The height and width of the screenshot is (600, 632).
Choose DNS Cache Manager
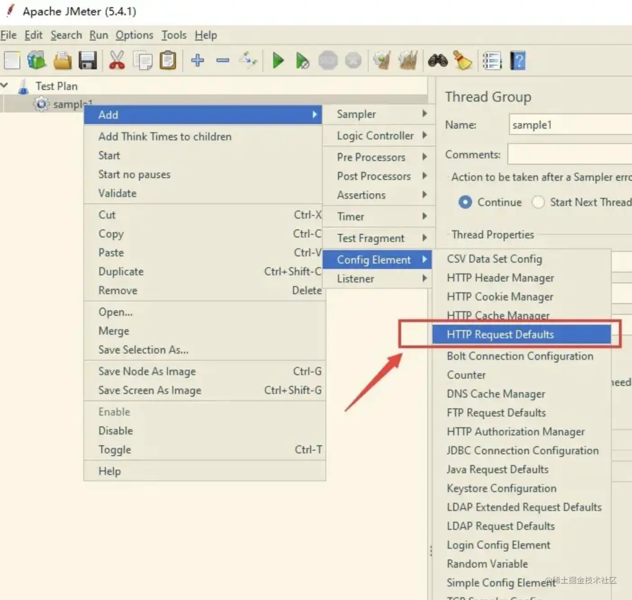tap(522, 394)
